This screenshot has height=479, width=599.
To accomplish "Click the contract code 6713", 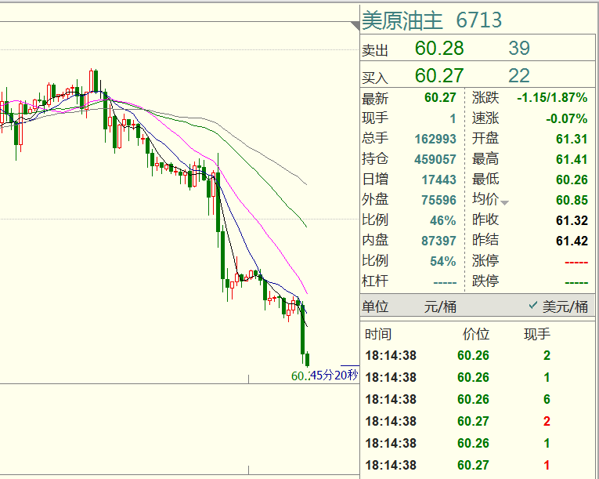I will click(x=478, y=20).
